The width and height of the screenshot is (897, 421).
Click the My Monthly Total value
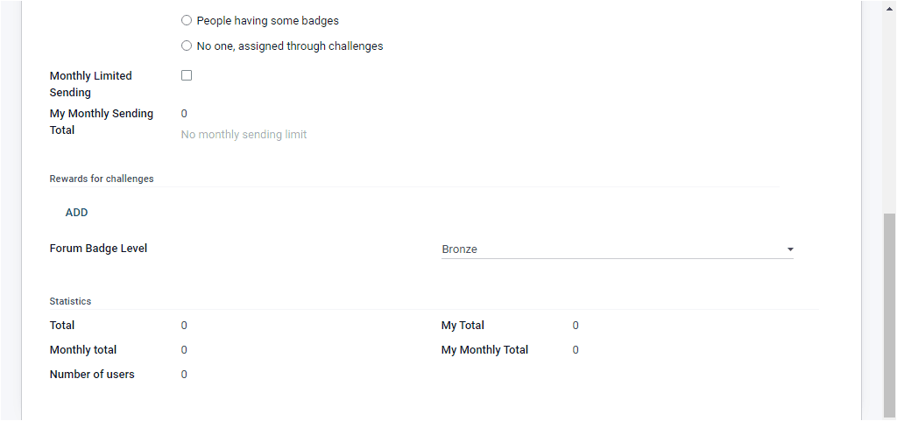click(x=576, y=350)
